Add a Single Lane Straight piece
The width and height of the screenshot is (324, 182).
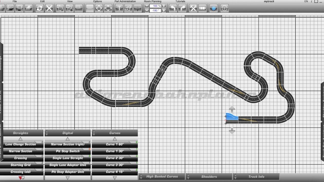68,158
